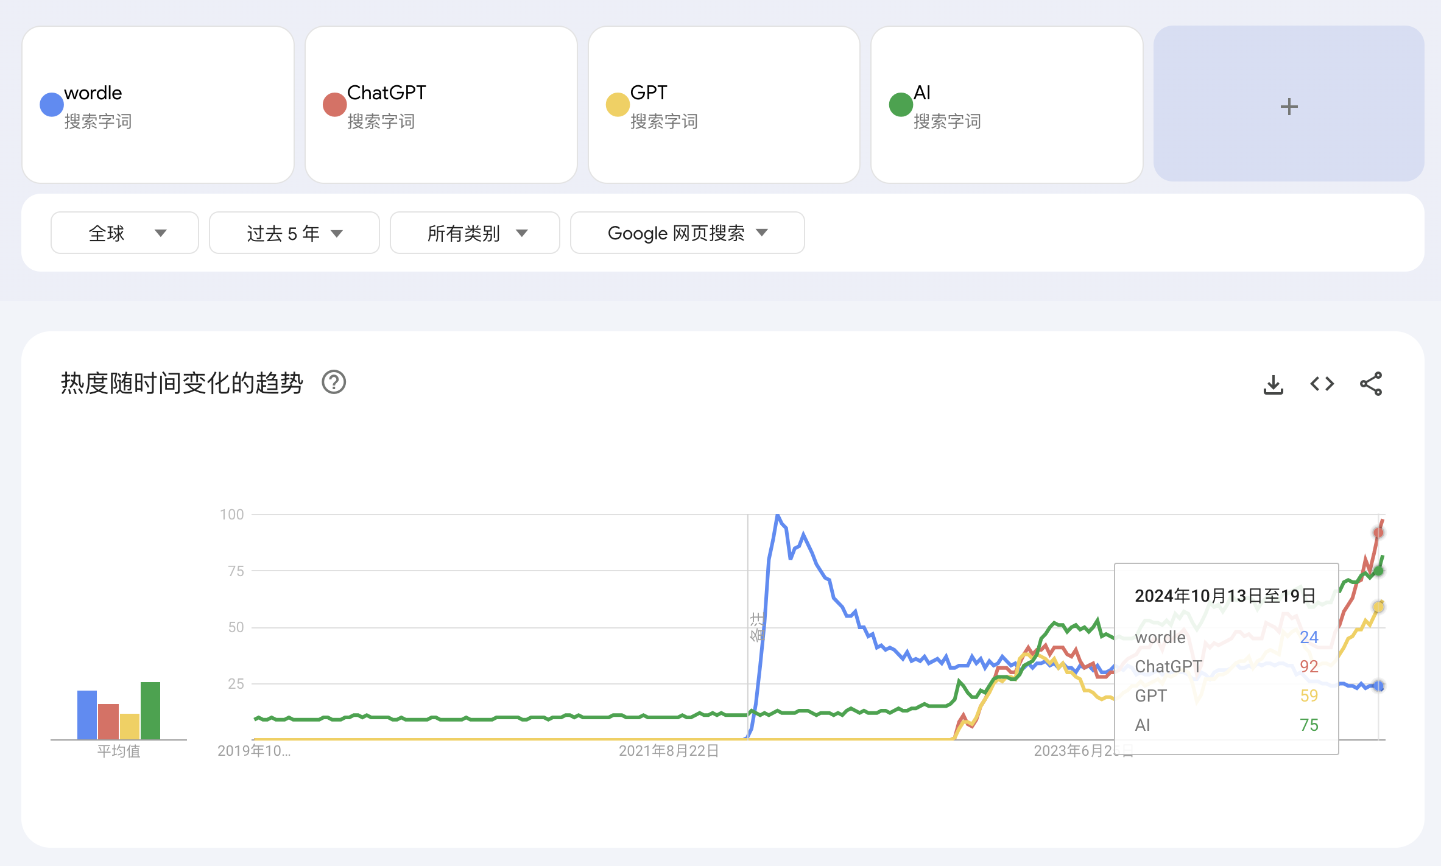Open the 所有类别 category dropdown
This screenshot has height=866, width=1441.
pyautogui.click(x=475, y=233)
